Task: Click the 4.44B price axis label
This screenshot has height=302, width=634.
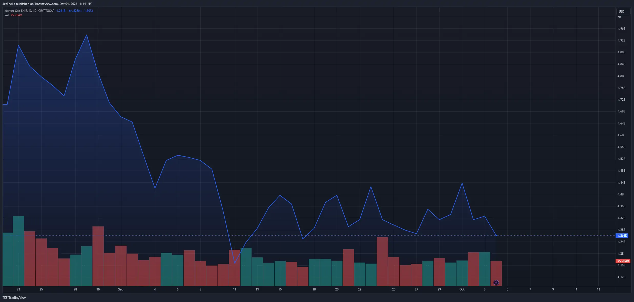Action: (x=621, y=183)
